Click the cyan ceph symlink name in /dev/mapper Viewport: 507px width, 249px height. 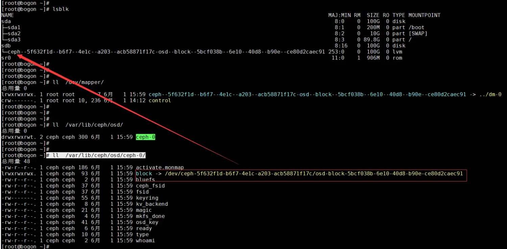click(x=307, y=94)
